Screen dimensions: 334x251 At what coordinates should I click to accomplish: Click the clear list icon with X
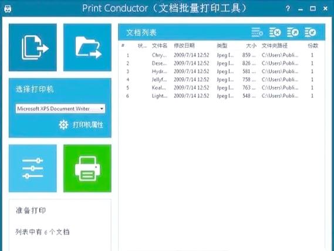click(275, 33)
